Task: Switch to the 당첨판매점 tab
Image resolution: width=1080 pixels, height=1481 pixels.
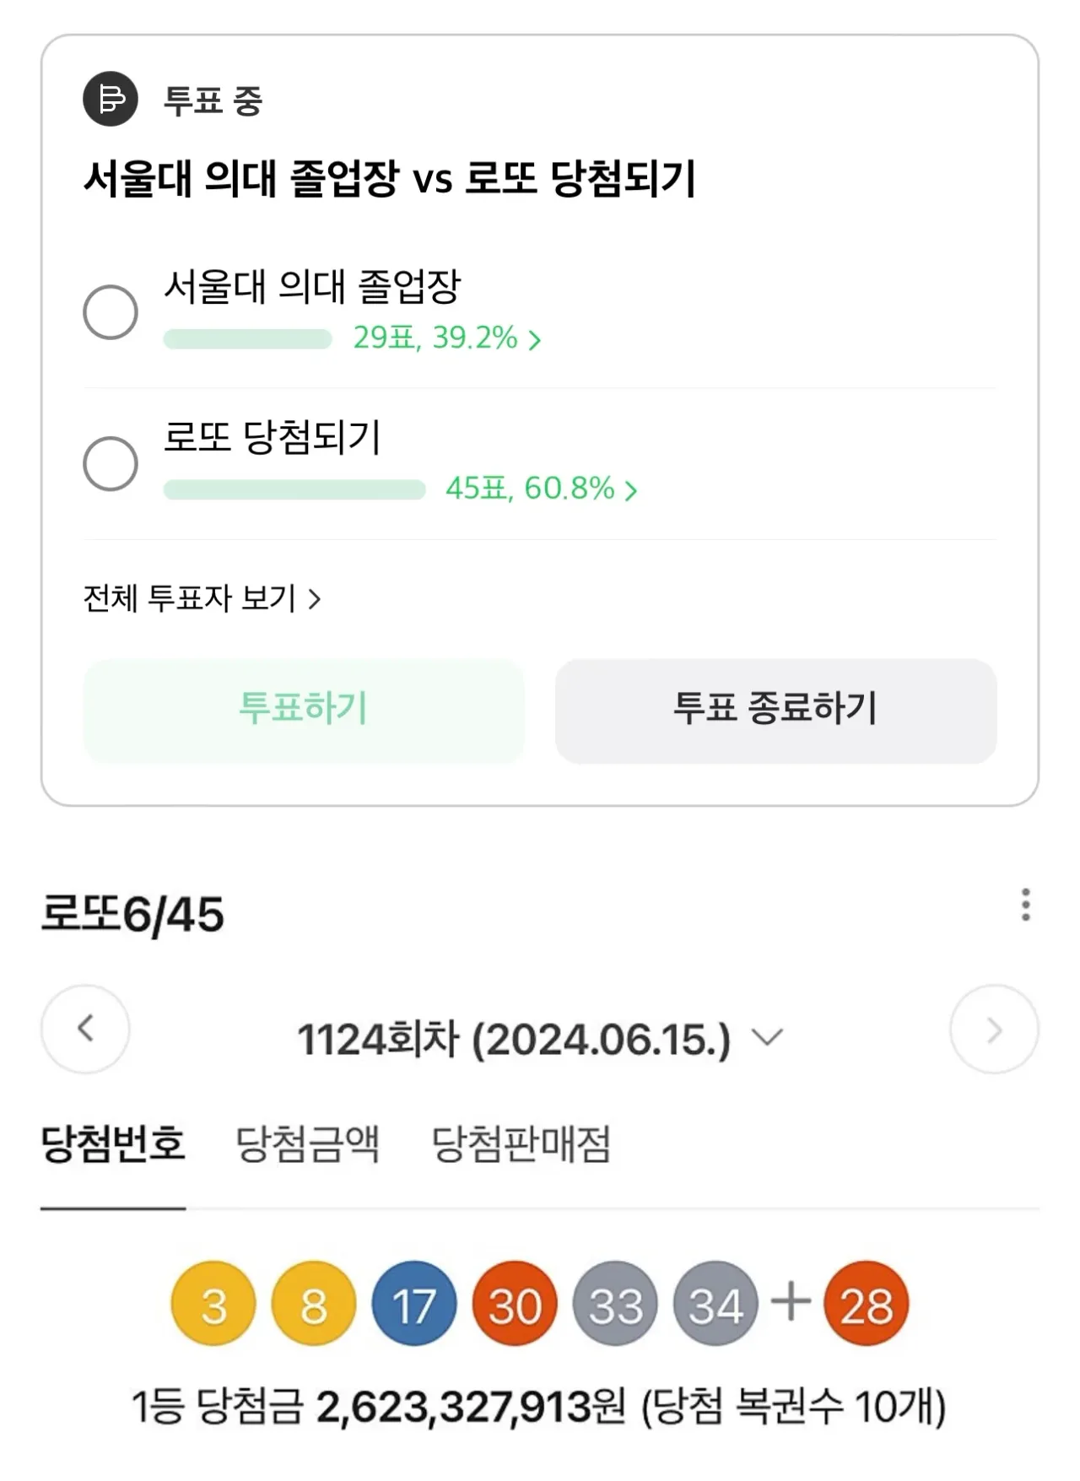Action: [521, 1144]
